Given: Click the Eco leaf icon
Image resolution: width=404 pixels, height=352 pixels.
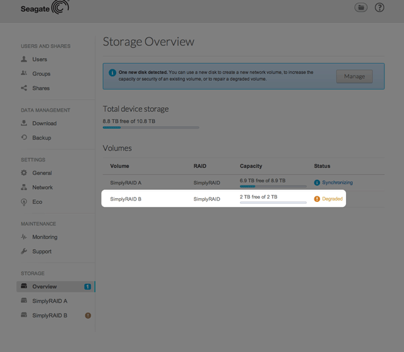Looking at the screenshot, I should 24,202.
